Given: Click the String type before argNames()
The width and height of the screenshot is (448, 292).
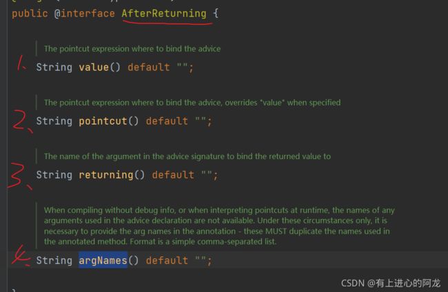Looking at the screenshot, I should [54, 260].
